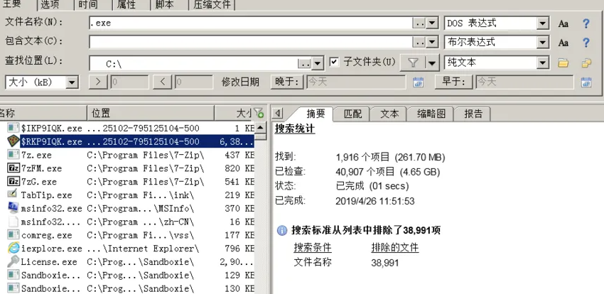
Task: Click file name expression editor '..' button
Action: 419,23
